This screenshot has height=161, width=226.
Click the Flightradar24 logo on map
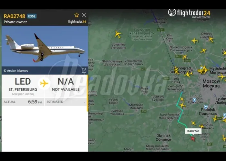coord(189,13)
